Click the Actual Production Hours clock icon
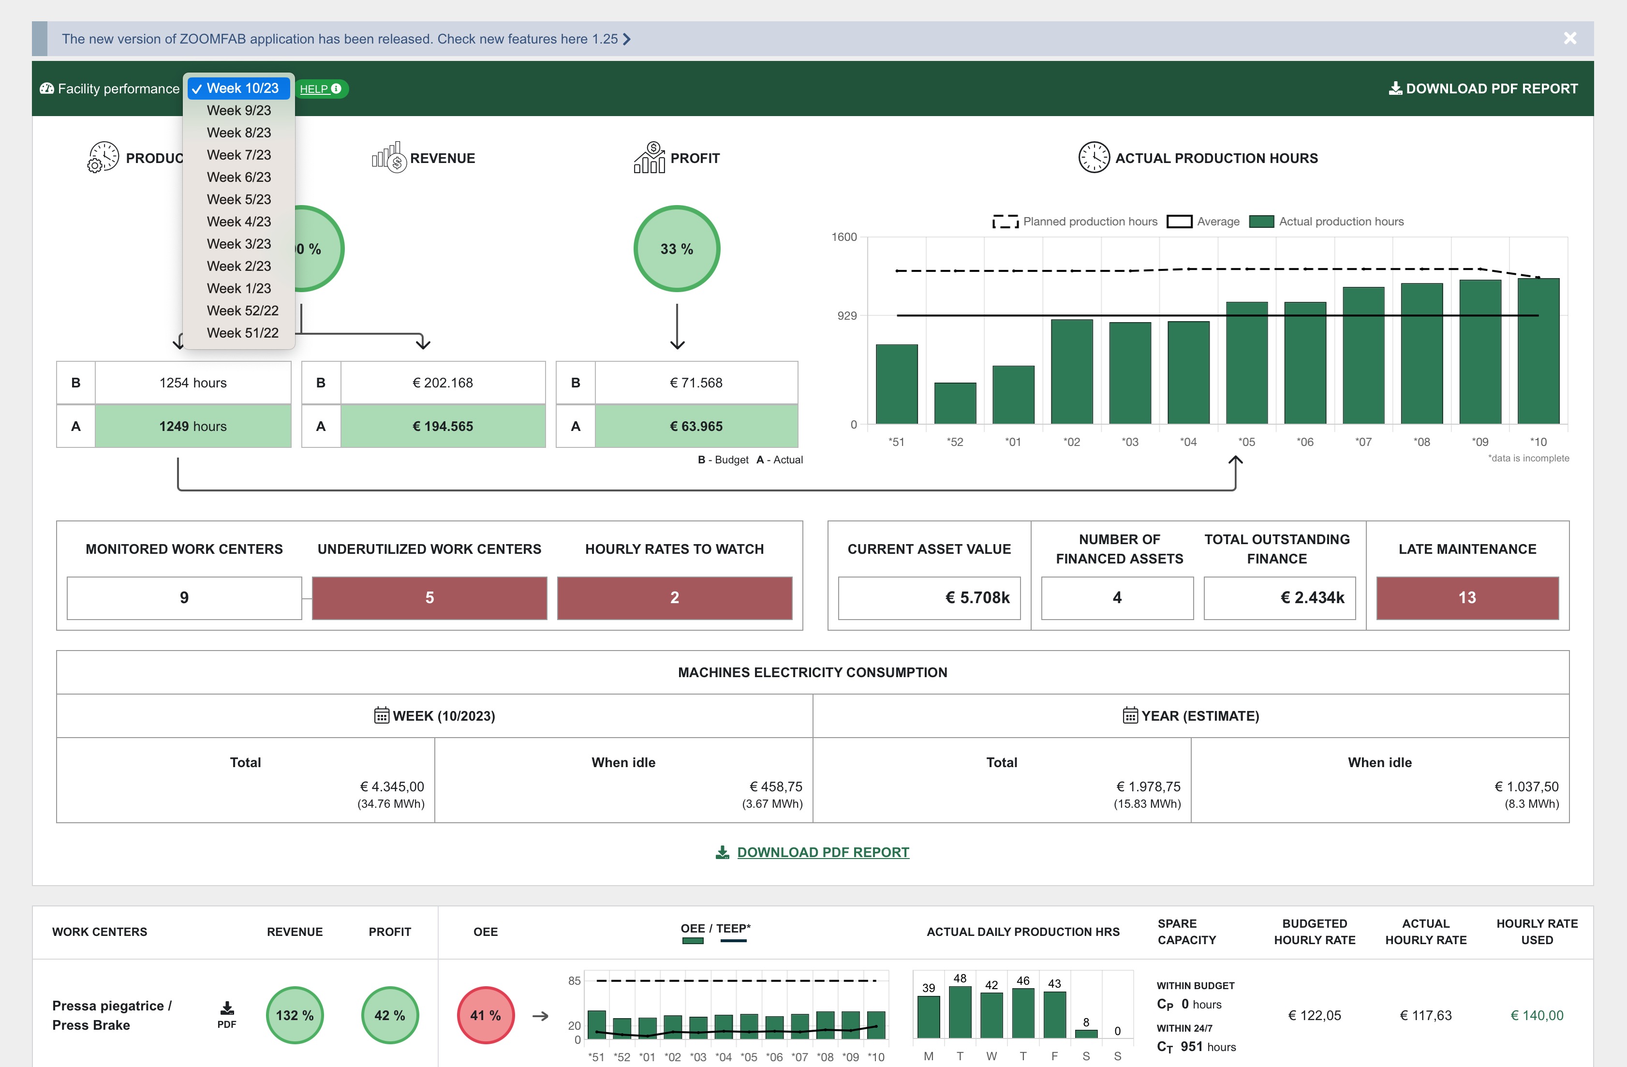Viewport: 1627px width, 1067px height. [1094, 157]
